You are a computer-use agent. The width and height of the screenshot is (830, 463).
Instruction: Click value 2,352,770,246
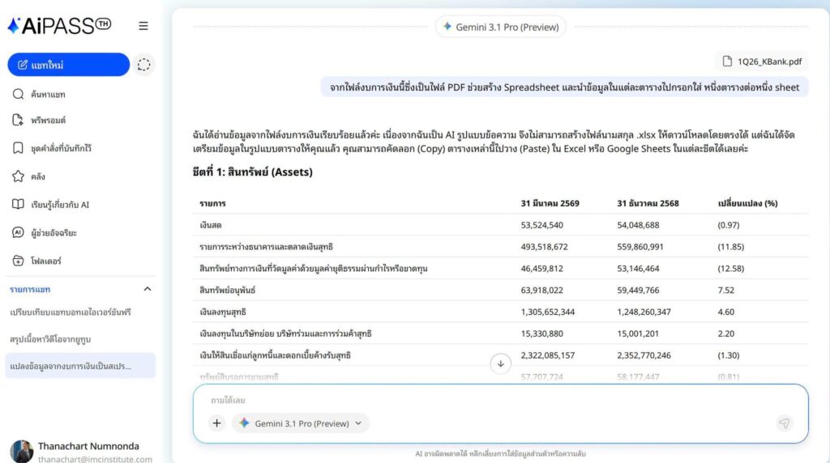click(x=644, y=355)
